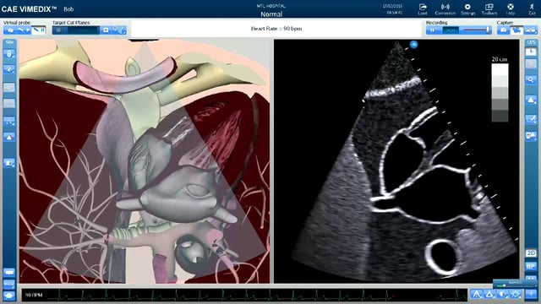
Task: Click the Normal pathology title text
Action: point(271,14)
